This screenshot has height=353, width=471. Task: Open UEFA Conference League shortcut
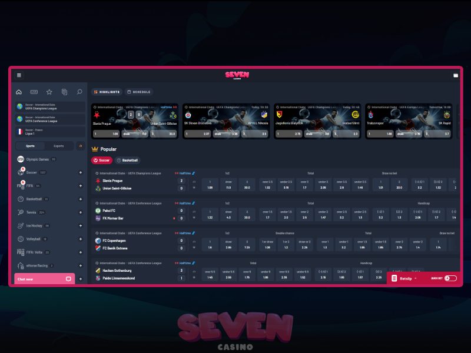click(50, 119)
